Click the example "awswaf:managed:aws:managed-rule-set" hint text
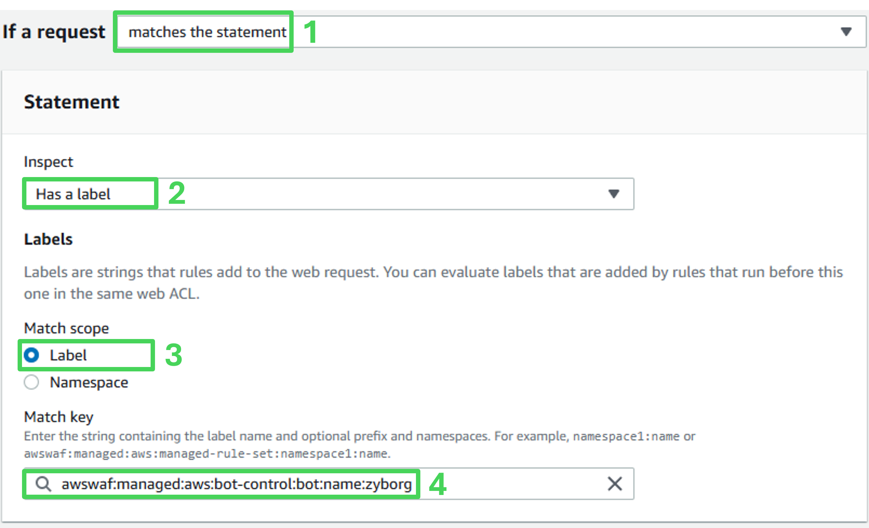 point(207,453)
